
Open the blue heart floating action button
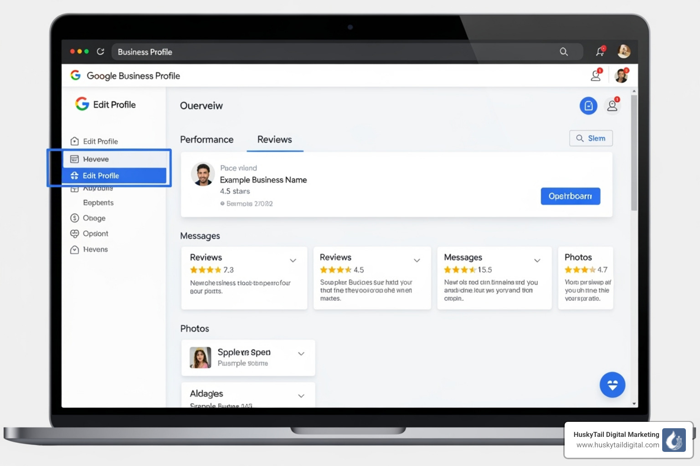(612, 385)
